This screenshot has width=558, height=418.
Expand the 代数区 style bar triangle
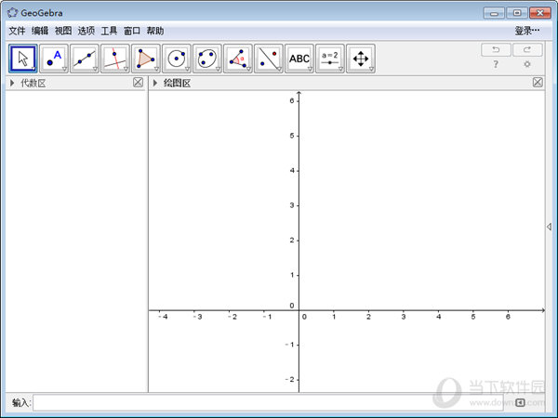[12, 83]
